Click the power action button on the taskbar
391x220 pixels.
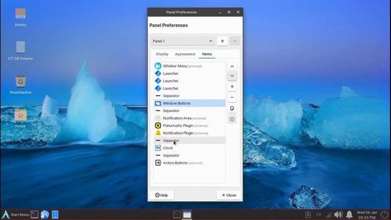point(385,215)
